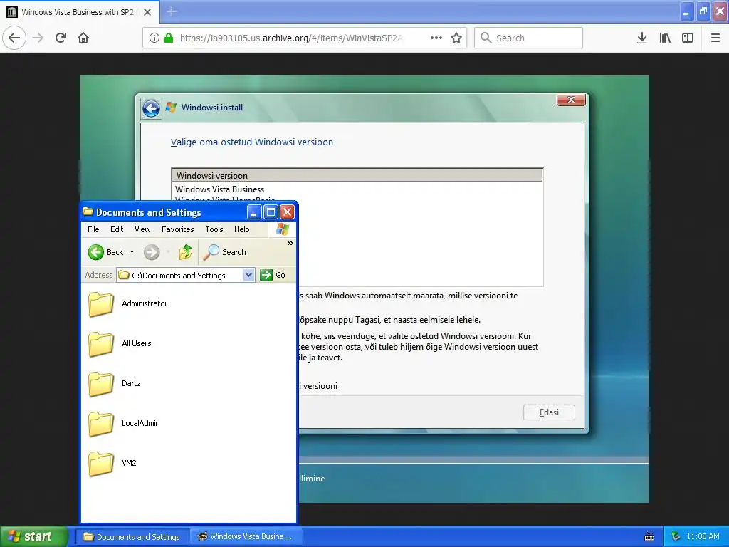Open a new browser tab with plus
This screenshot has width=729, height=547.
click(x=172, y=11)
